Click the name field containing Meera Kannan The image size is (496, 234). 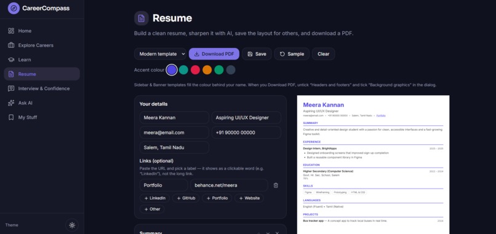click(174, 117)
